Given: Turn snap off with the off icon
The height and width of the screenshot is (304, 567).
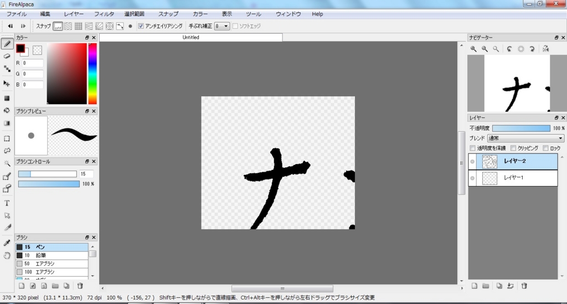Looking at the screenshot, I should [x=58, y=26].
